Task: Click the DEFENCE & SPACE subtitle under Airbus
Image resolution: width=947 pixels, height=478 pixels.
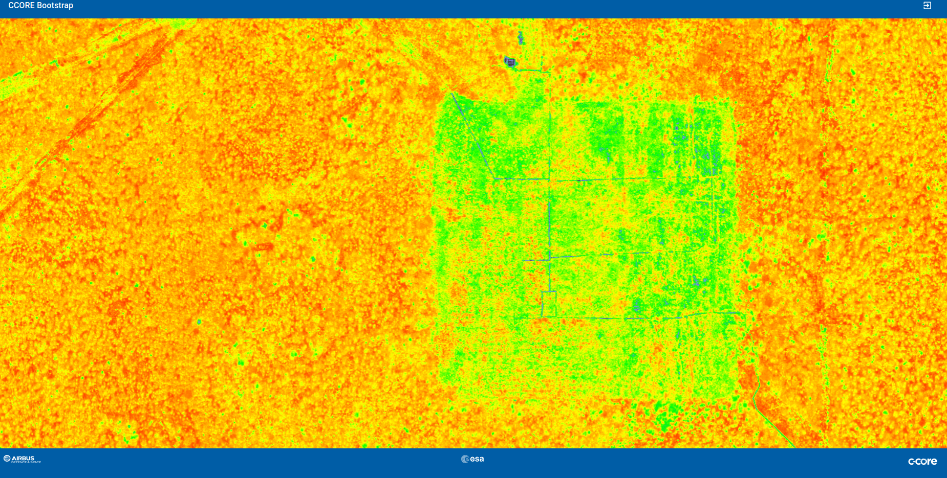Action: [27, 462]
